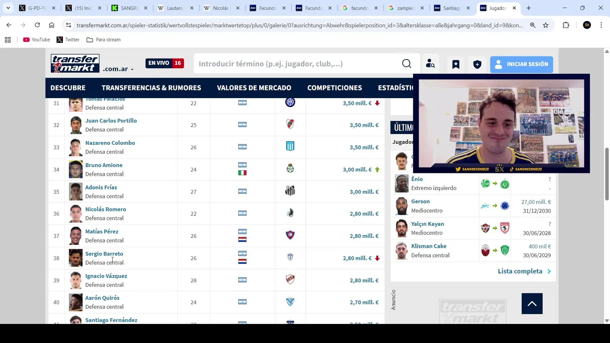Open TRANSFERENCIAS & RUMORES menu
The width and height of the screenshot is (610, 343).
[x=151, y=88]
